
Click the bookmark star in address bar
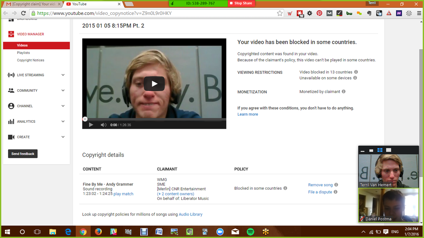tap(280, 13)
